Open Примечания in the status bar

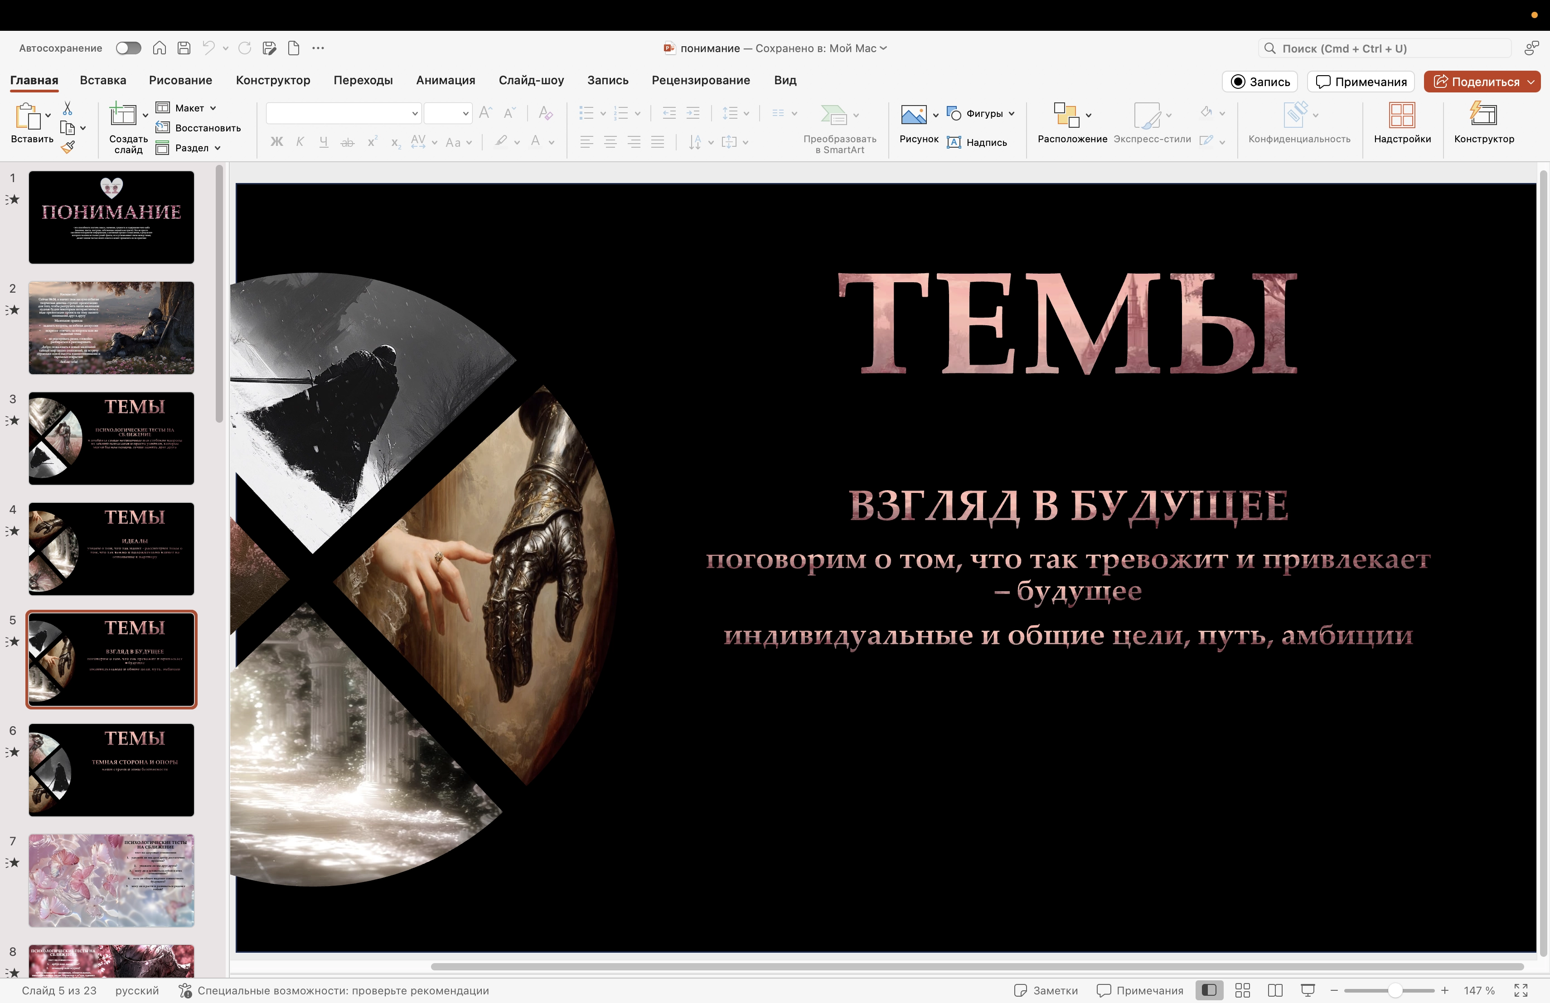coord(1140,990)
